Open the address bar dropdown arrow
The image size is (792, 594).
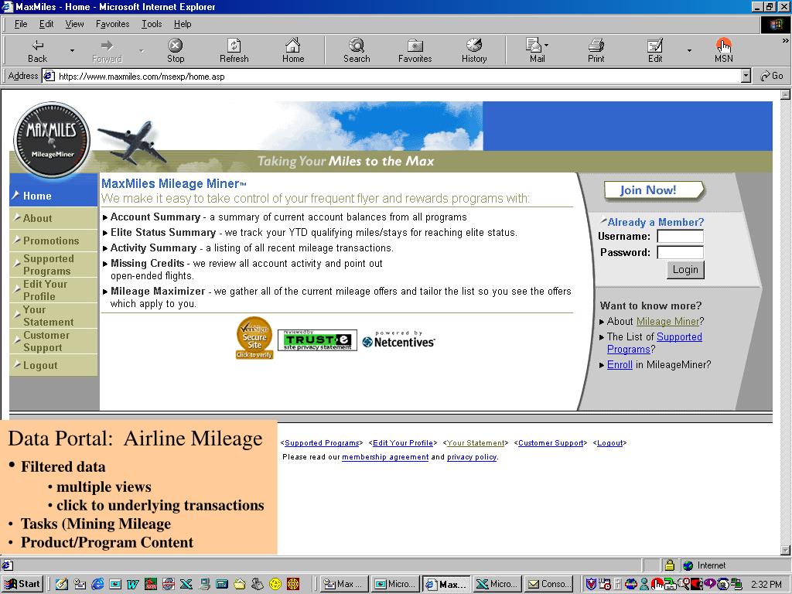746,77
